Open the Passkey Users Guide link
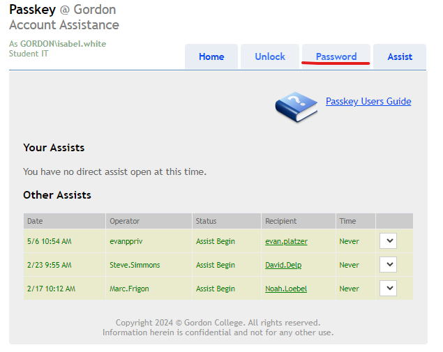This screenshot has height=352, width=443. click(x=368, y=101)
